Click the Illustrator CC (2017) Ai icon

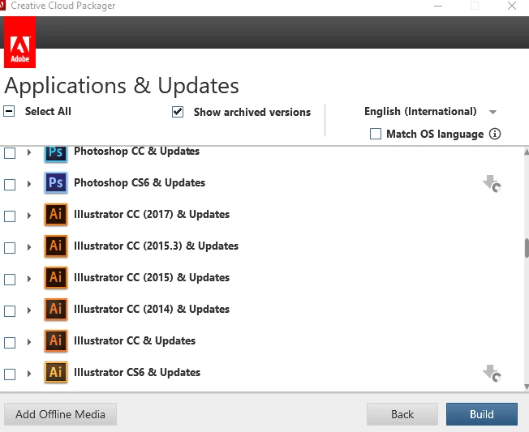[56, 214]
